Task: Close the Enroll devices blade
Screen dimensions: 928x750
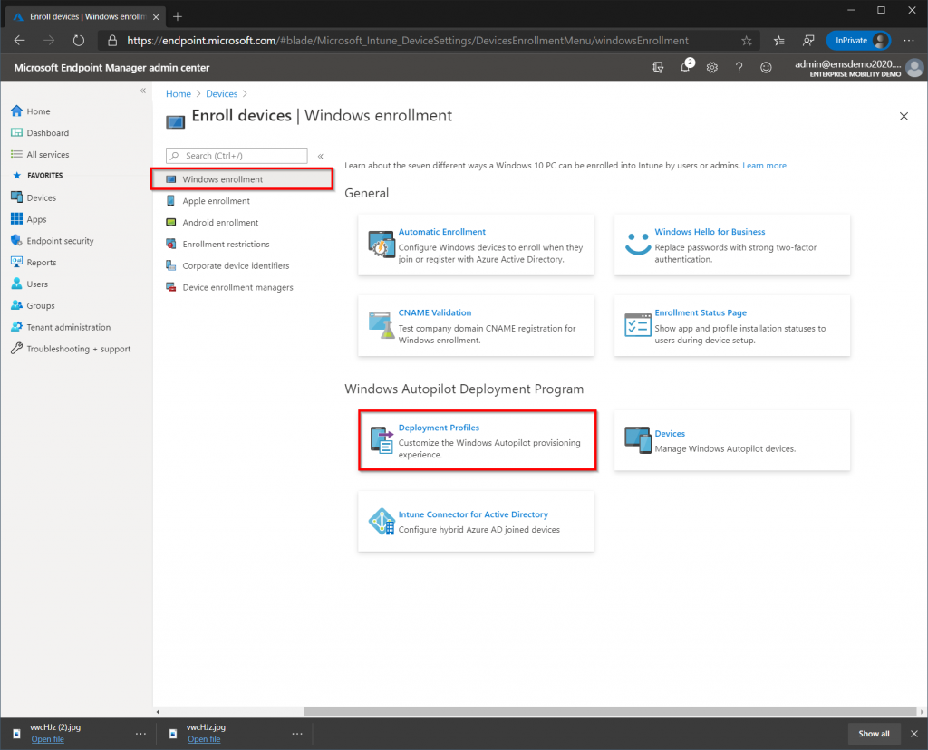Action: click(904, 116)
